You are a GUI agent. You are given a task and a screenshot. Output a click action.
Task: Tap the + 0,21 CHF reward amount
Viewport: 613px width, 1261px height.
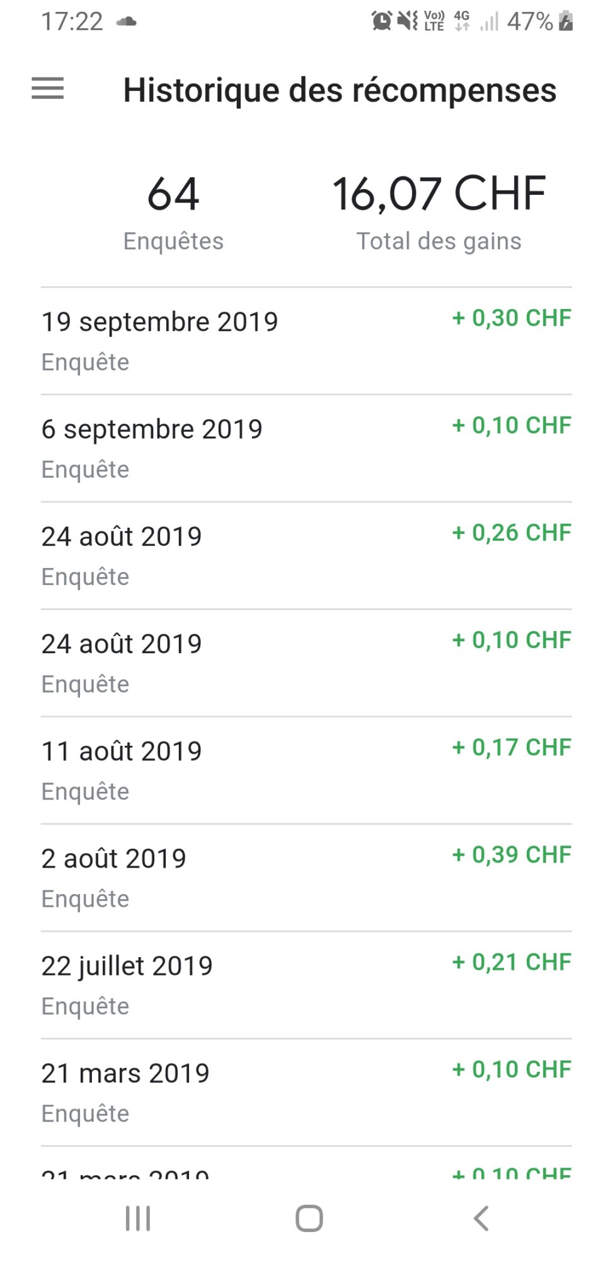pos(512,962)
